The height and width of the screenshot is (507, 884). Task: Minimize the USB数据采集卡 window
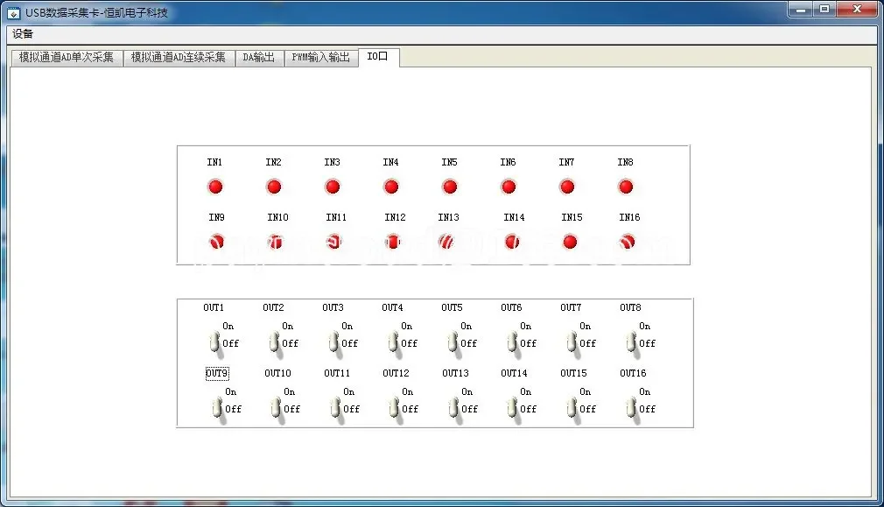[801, 10]
